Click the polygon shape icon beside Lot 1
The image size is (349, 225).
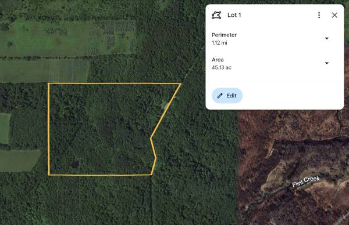coord(216,15)
